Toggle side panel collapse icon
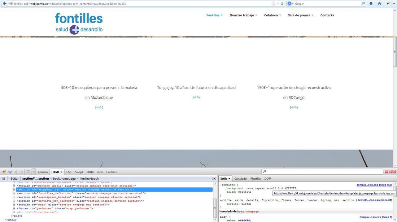Screen dimensions: 397x222 pyautogui.click(x=214, y=179)
